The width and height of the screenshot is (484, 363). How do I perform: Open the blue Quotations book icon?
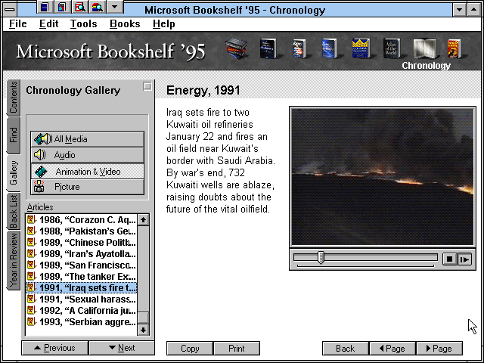(x=329, y=48)
